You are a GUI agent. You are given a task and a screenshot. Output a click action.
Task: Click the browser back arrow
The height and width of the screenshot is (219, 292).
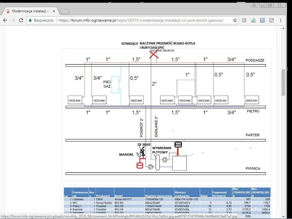point(5,20)
